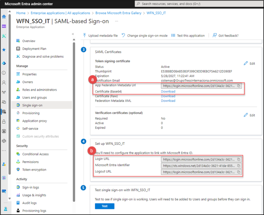Click the info circle icon in left rail
264x215 pixels.
[4, 73]
